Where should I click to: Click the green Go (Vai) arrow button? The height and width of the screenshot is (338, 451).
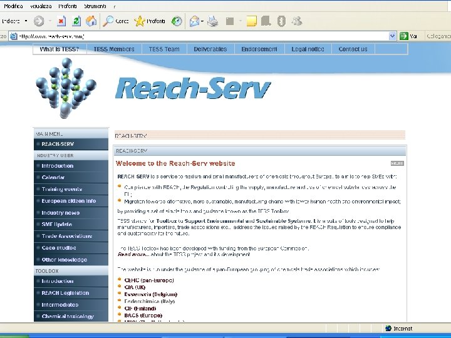(404, 36)
